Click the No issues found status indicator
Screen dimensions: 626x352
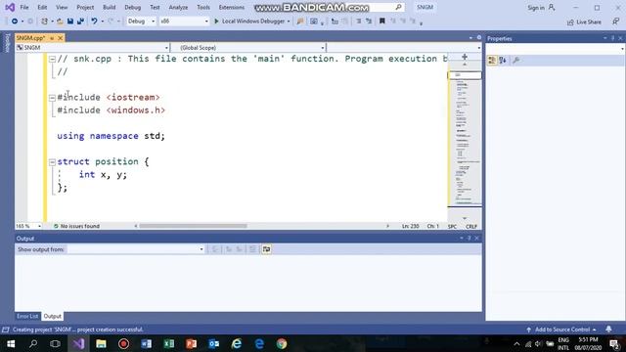click(x=76, y=226)
